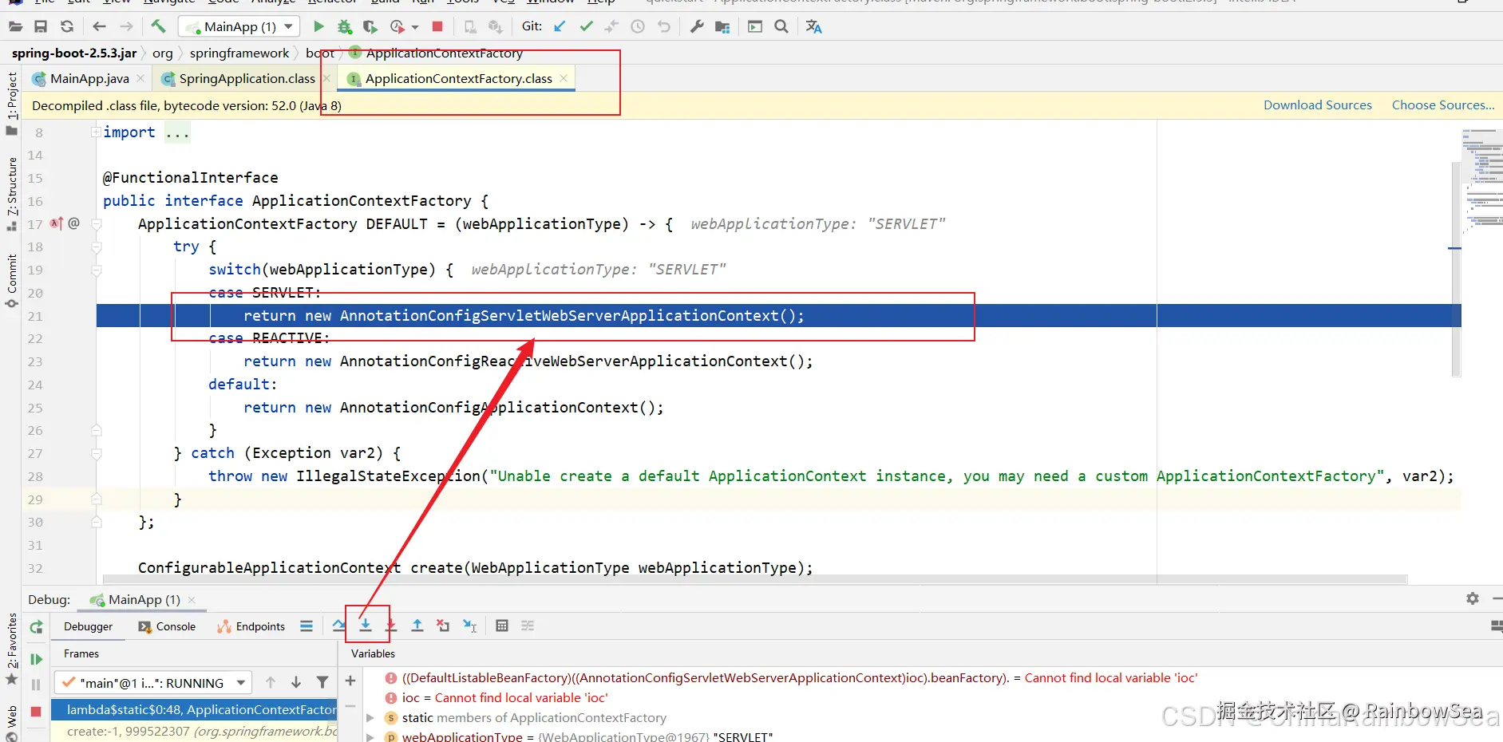Viewport: 1503px width, 742px height.
Task: Run with coverage using the shield icon
Action: 370,26
